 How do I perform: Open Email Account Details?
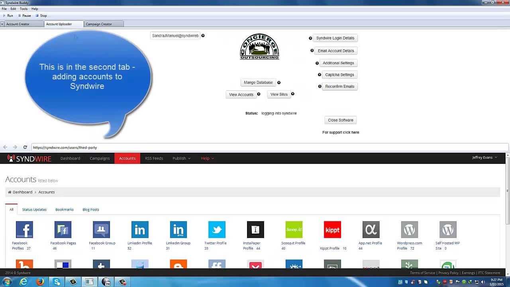[x=336, y=51]
